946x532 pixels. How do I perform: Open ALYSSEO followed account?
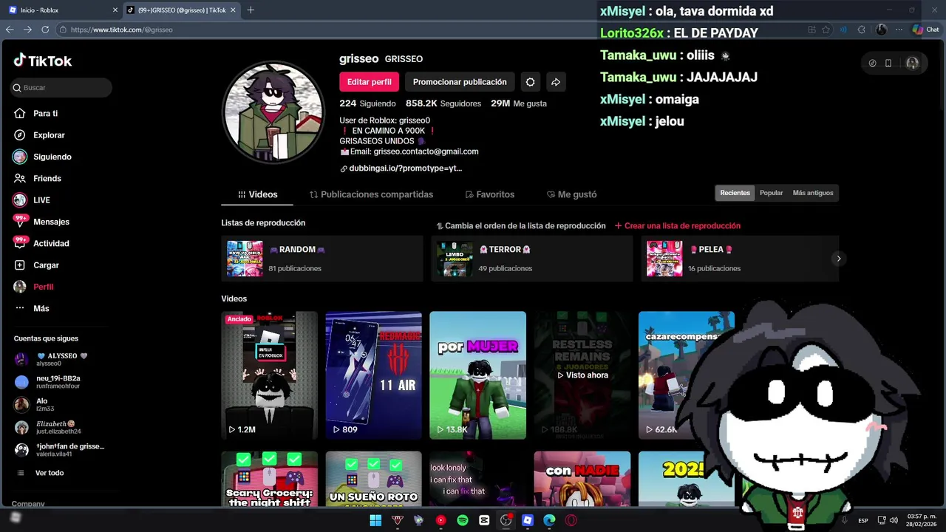point(50,359)
